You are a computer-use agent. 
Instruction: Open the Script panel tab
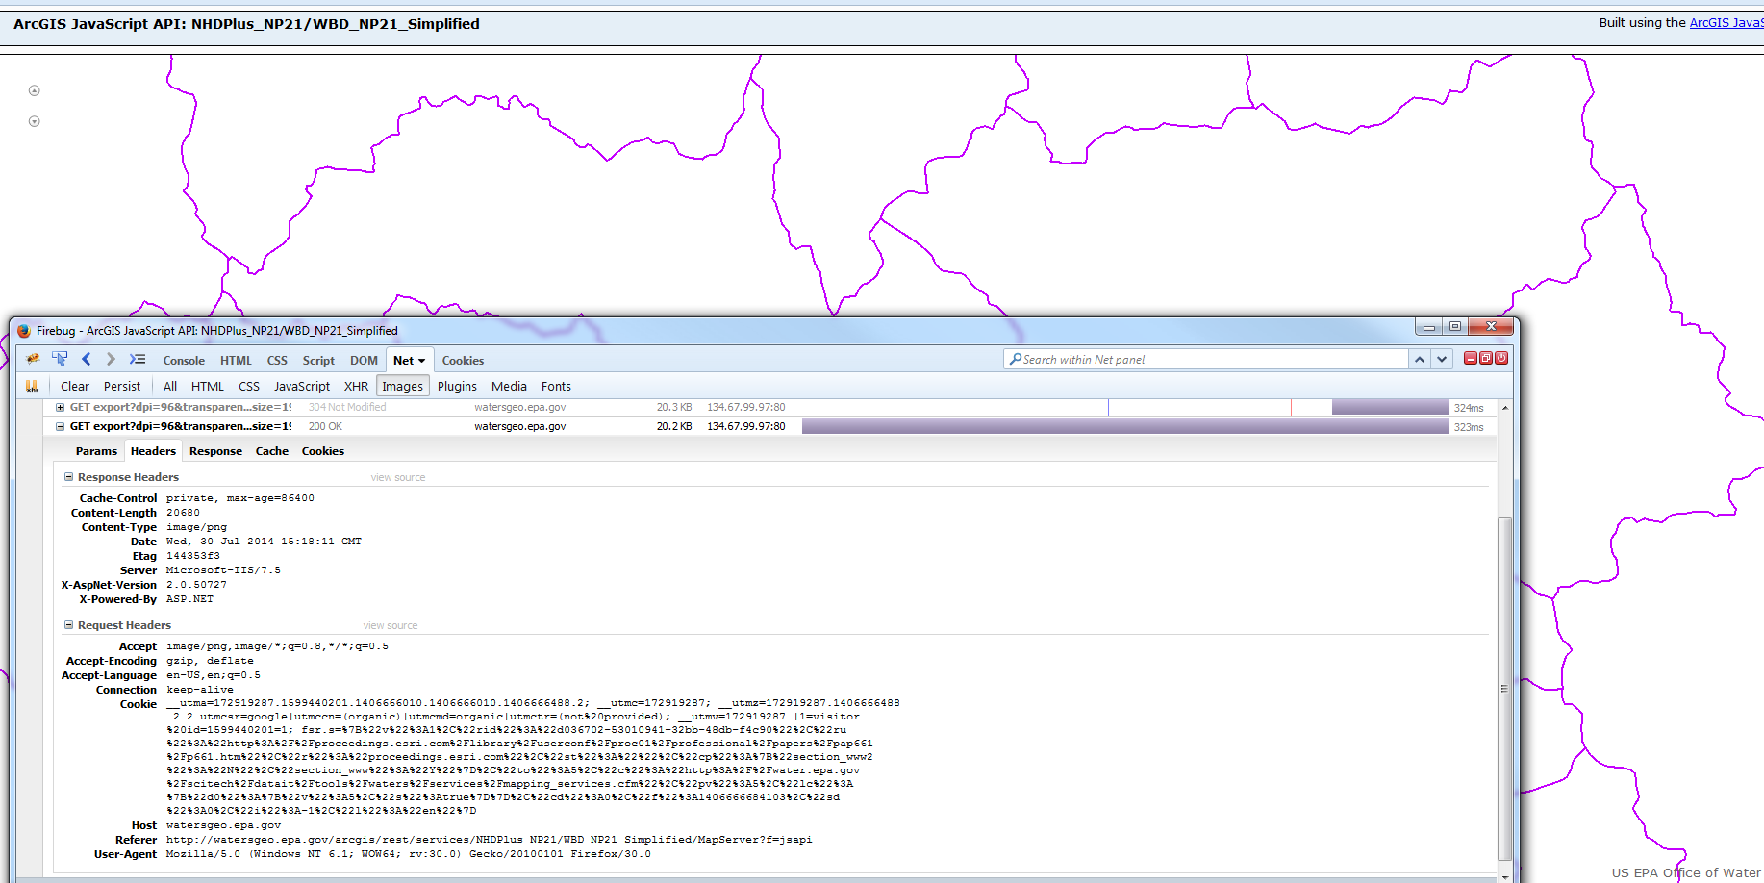pos(318,361)
